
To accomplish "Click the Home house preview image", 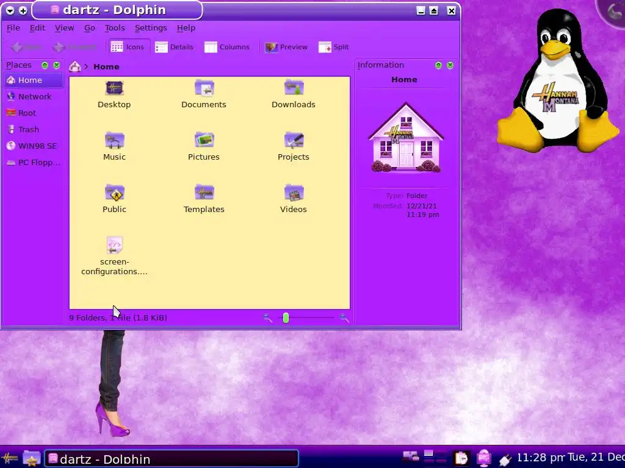I will pyautogui.click(x=406, y=137).
